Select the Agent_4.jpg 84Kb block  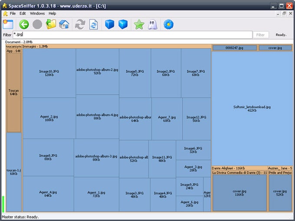(x=48, y=194)
